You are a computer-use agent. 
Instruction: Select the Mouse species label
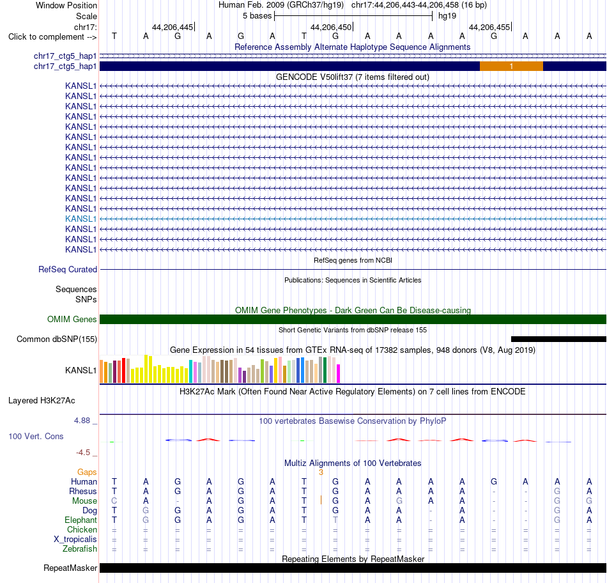pos(84,501)
